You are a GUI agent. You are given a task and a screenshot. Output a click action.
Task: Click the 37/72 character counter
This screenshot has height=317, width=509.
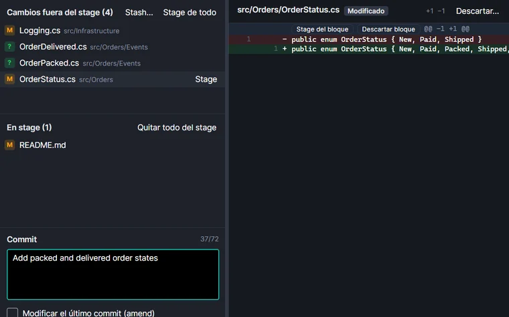tap(210, 239)
